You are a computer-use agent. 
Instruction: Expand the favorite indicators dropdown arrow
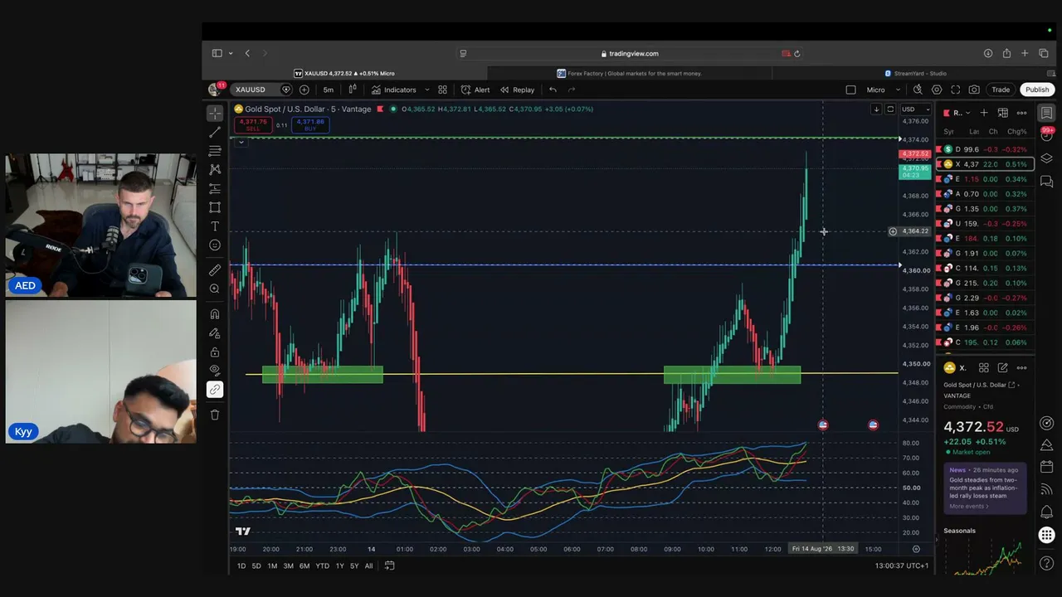pyautogui.click(x=427, y=90)
